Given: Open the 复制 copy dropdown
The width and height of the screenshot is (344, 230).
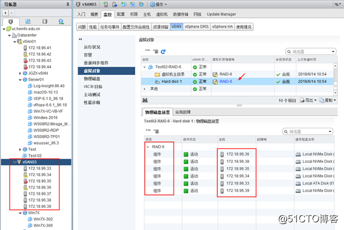Looking at the screenshot, I should point(328,100).
